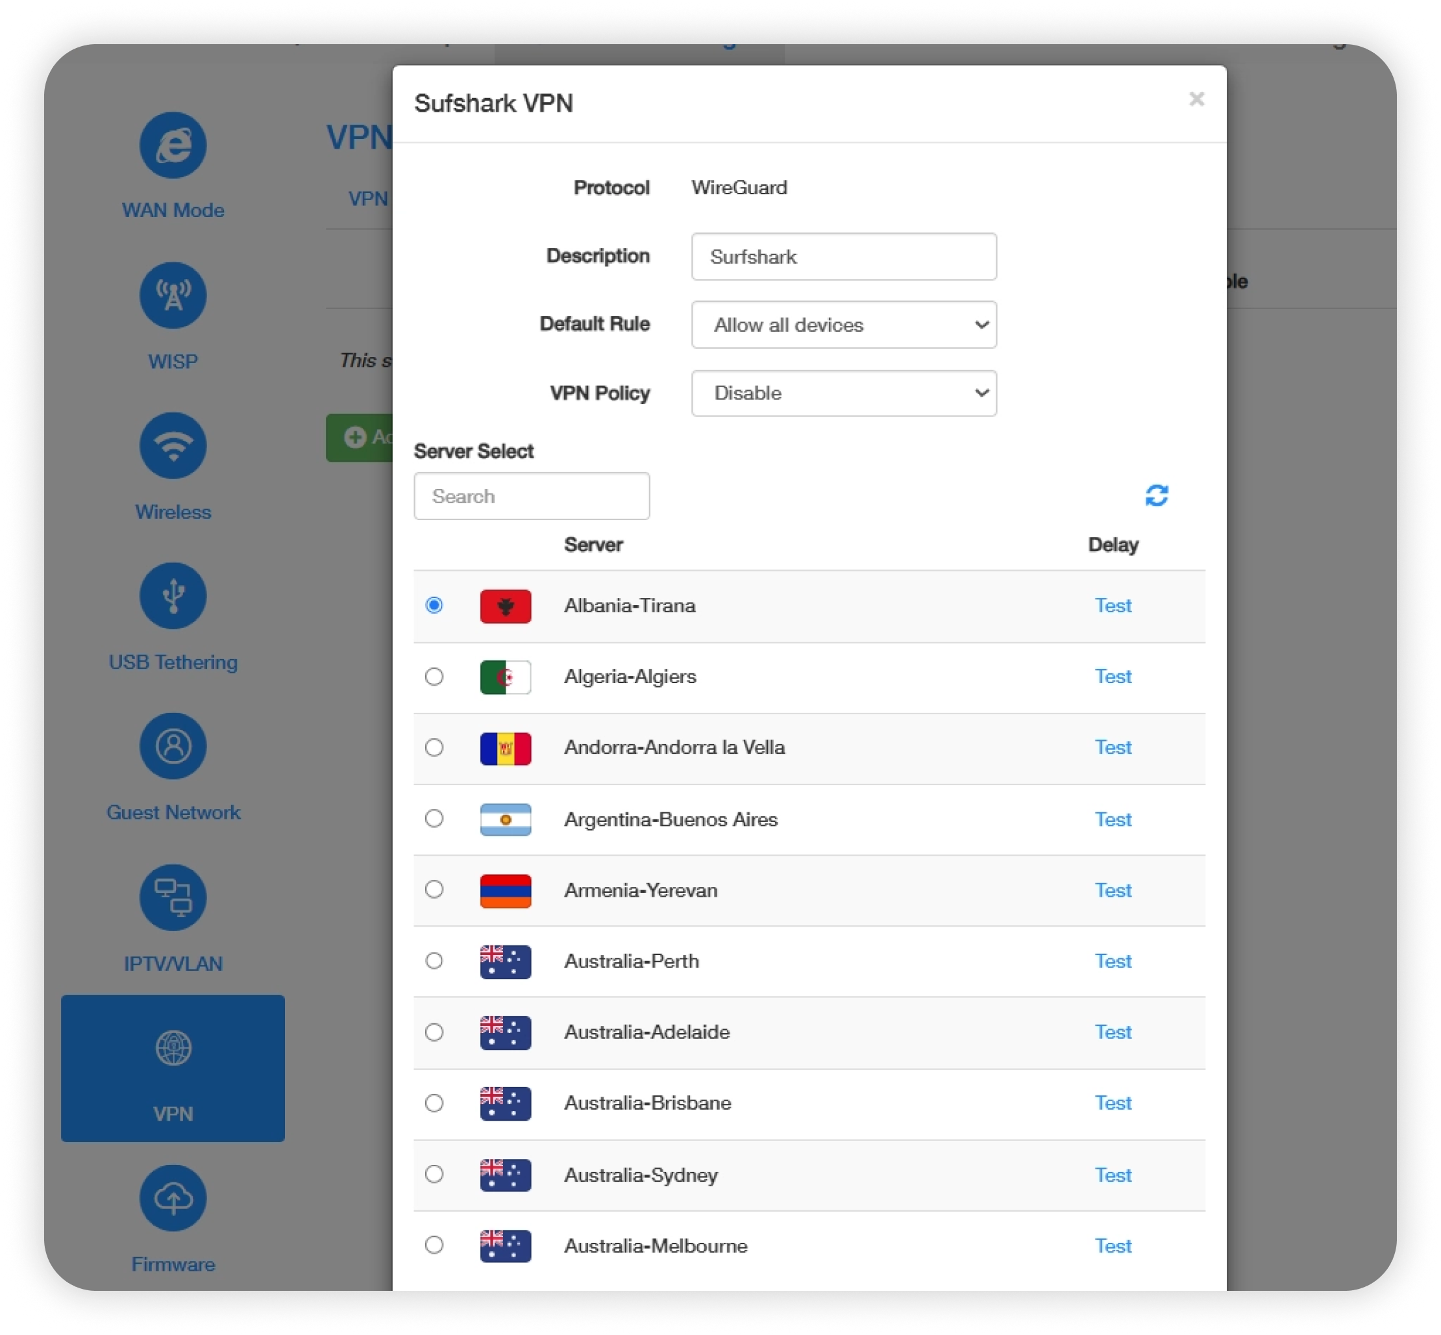Viewport: 1441px width, 1335px height.
Task: Open the Firmware cloud upload icon
Action: 173,1198
